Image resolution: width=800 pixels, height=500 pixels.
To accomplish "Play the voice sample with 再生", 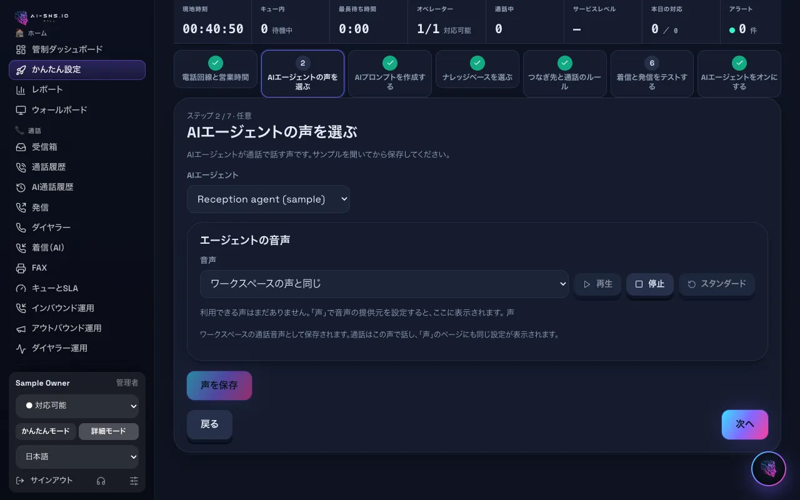I will point(597,284).
